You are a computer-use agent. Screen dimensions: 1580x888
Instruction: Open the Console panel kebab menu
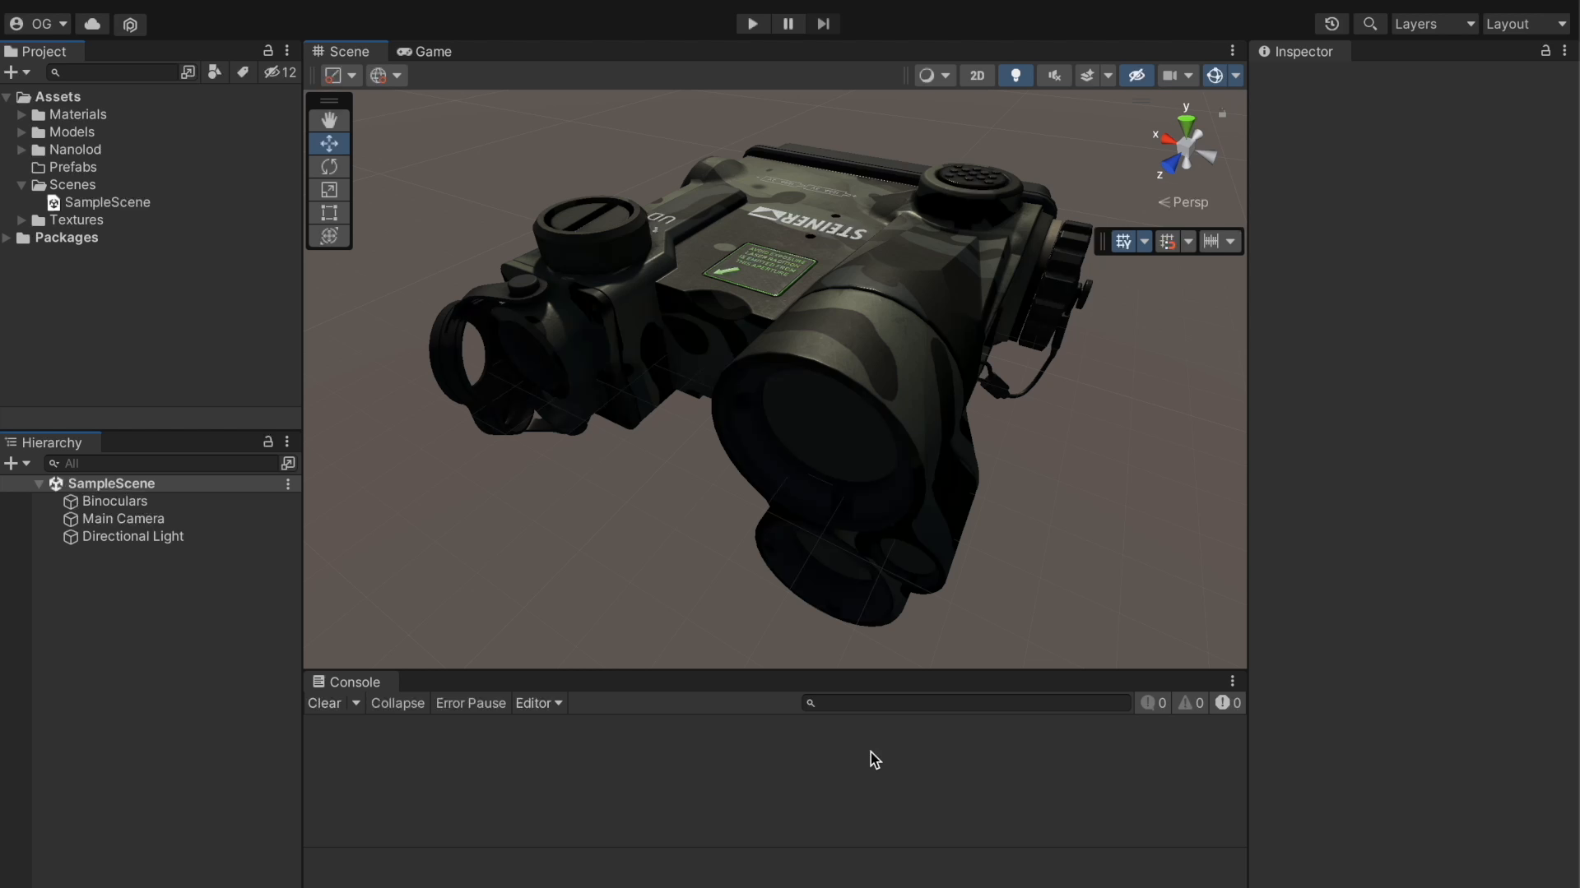(1232, 682)
